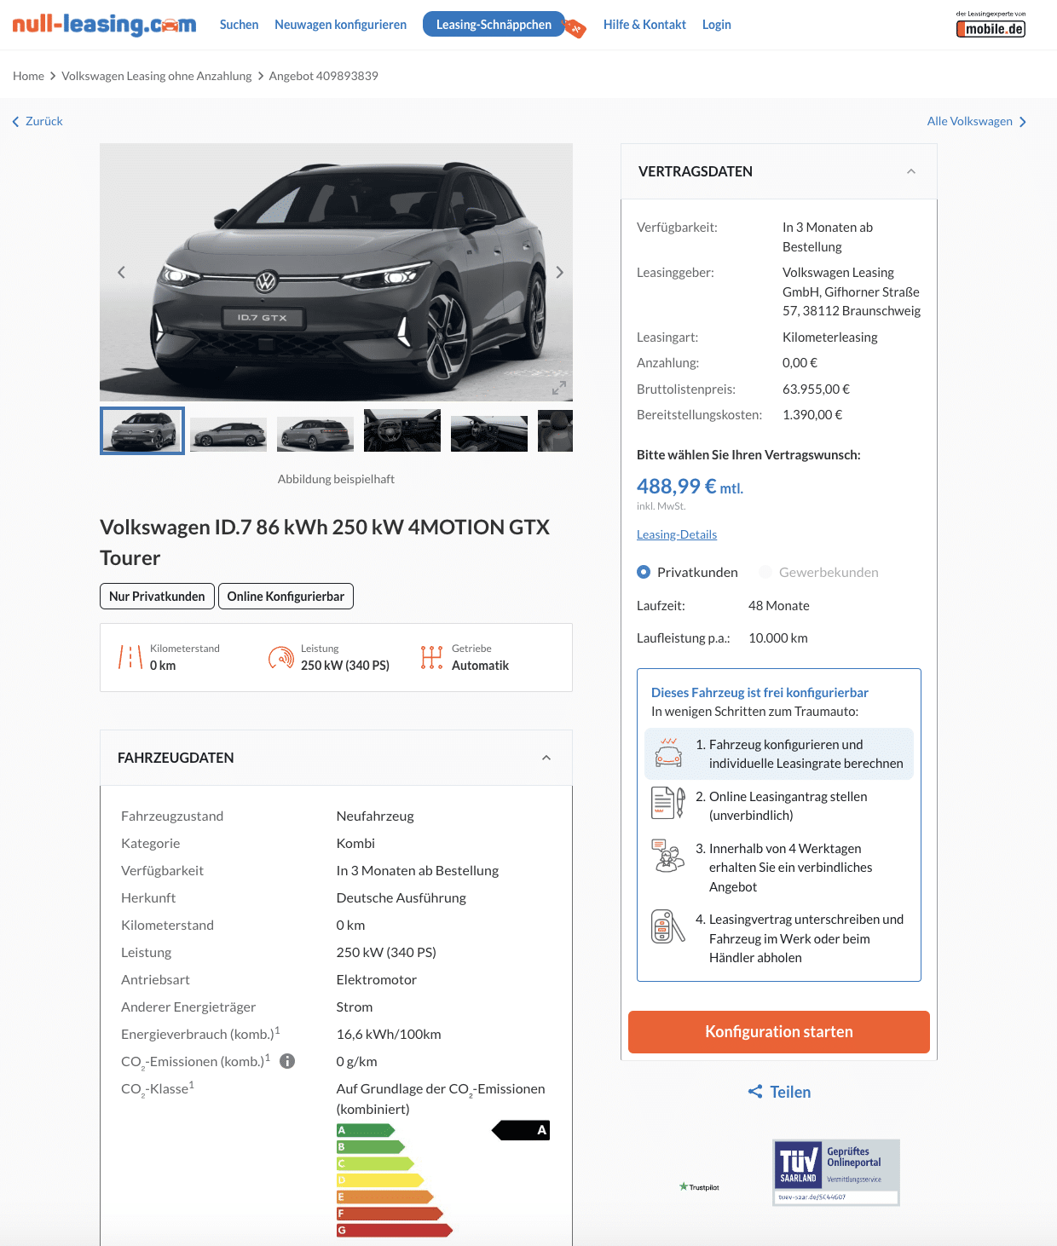The height and width of the screenshot is (1246, 1057).
Task: Open CO2-Emissionen info icon
Action: pos(287,1061)
